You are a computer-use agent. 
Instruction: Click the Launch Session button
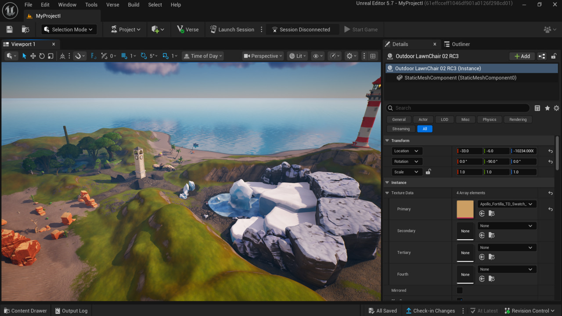point(232,29)
